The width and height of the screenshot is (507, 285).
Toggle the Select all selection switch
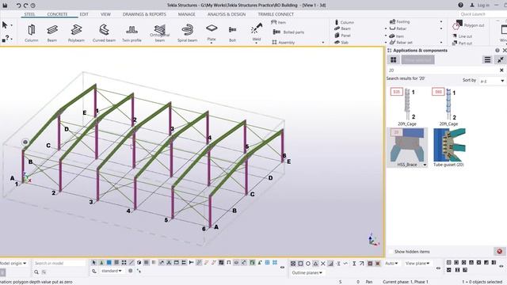[x=93, y=263]
